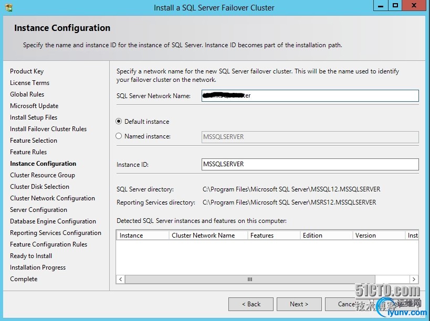The height and width of the screenshot is (321, 430).
Task: Select License Terms step in sidebar
Action: point(29,83)
